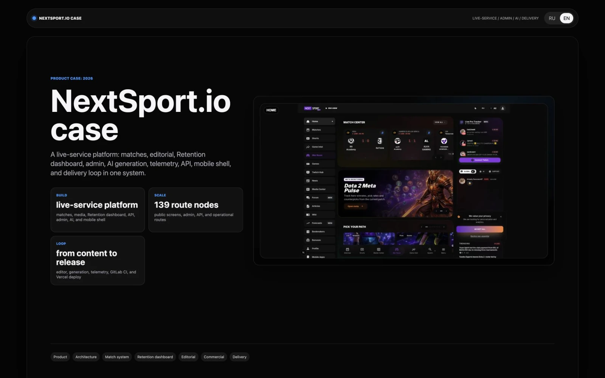The width and height of the screenshot is (605, 378).
Task: Click Accept All on privacy prompt
Action: pos(479,229)
